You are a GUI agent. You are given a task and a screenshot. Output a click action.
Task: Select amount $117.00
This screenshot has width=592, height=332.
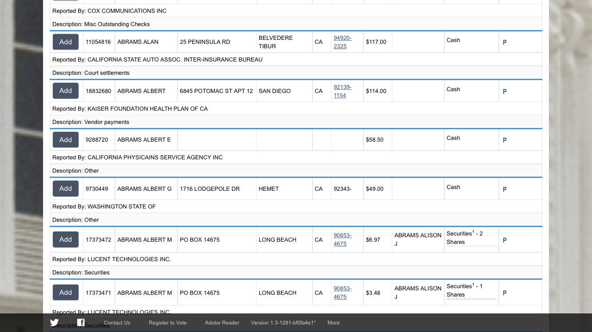(x=376, y=42)
